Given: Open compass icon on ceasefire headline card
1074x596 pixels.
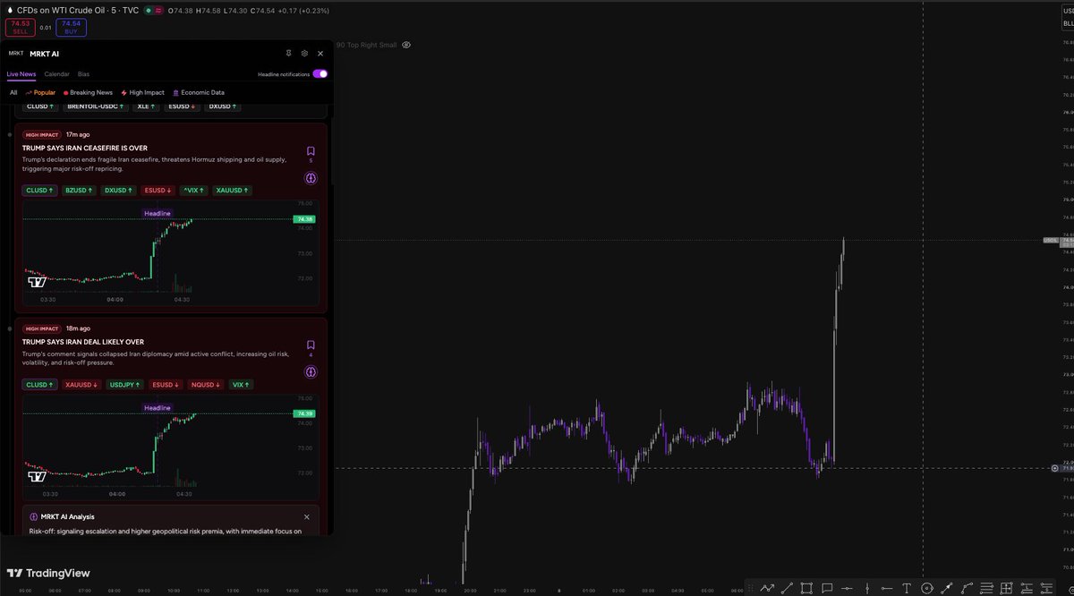Looking at the screenshot, I should 311,178.
